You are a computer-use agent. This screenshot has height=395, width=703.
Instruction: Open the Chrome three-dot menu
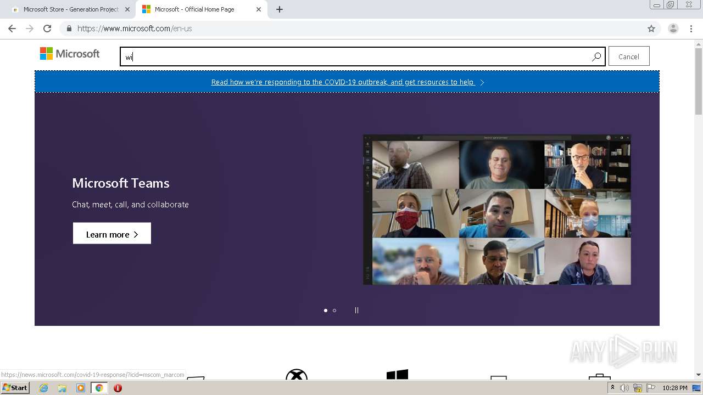(x=691, y=29)
